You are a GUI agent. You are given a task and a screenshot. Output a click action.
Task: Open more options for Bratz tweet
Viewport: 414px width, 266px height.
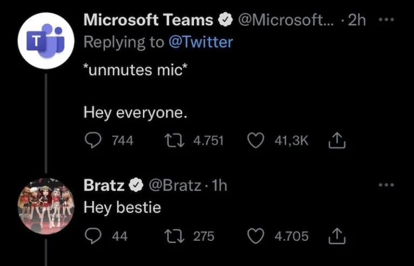pyautogui.click(x=386, y=185)
